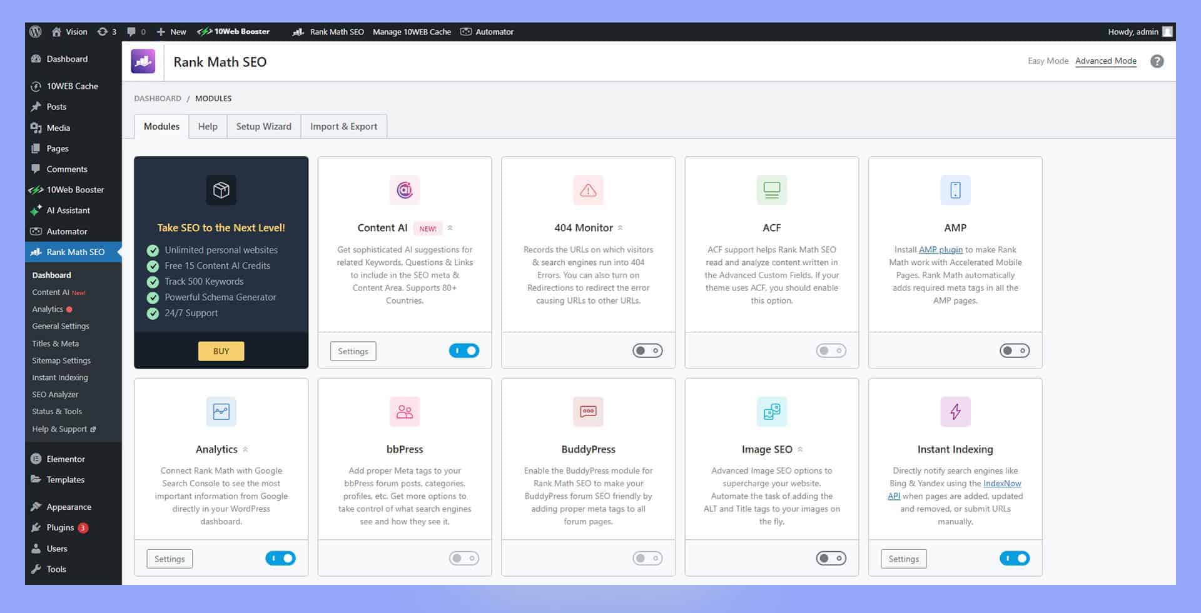This screenshot has width=1201, height=613.
Task: Open the Import & Export tab
Action: [343, 126]
